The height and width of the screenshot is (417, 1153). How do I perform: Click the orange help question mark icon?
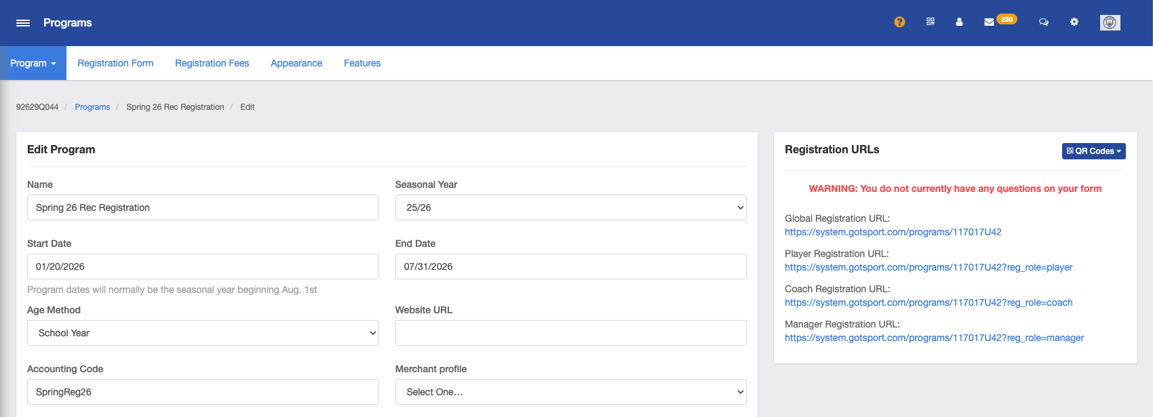(899, 22)
